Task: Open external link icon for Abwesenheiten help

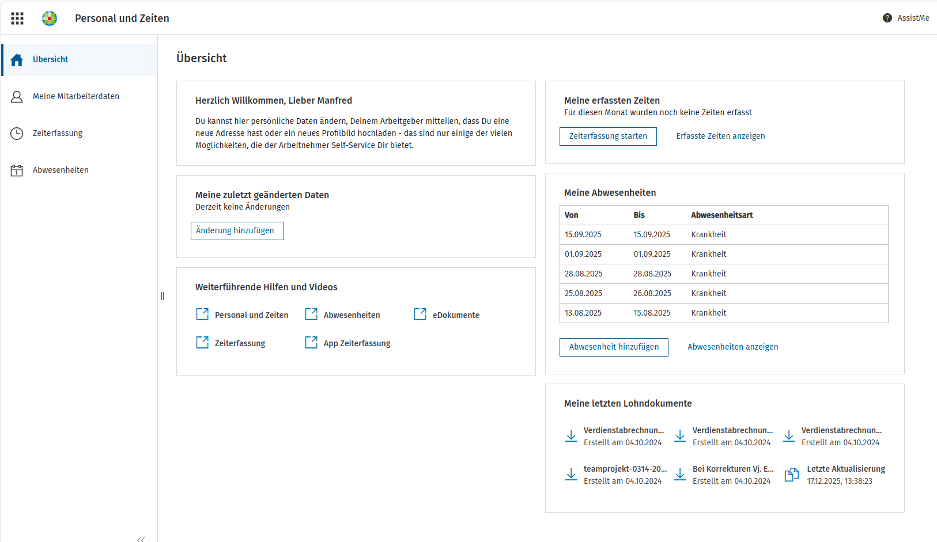Action: click(x=311, y=314)
